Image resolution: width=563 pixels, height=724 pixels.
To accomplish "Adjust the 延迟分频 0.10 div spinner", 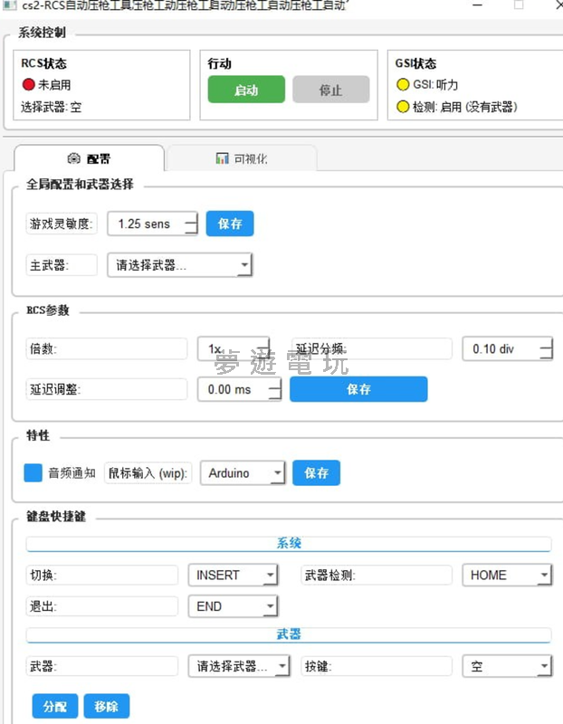I will pyautogui.click(x=508, y=348).
